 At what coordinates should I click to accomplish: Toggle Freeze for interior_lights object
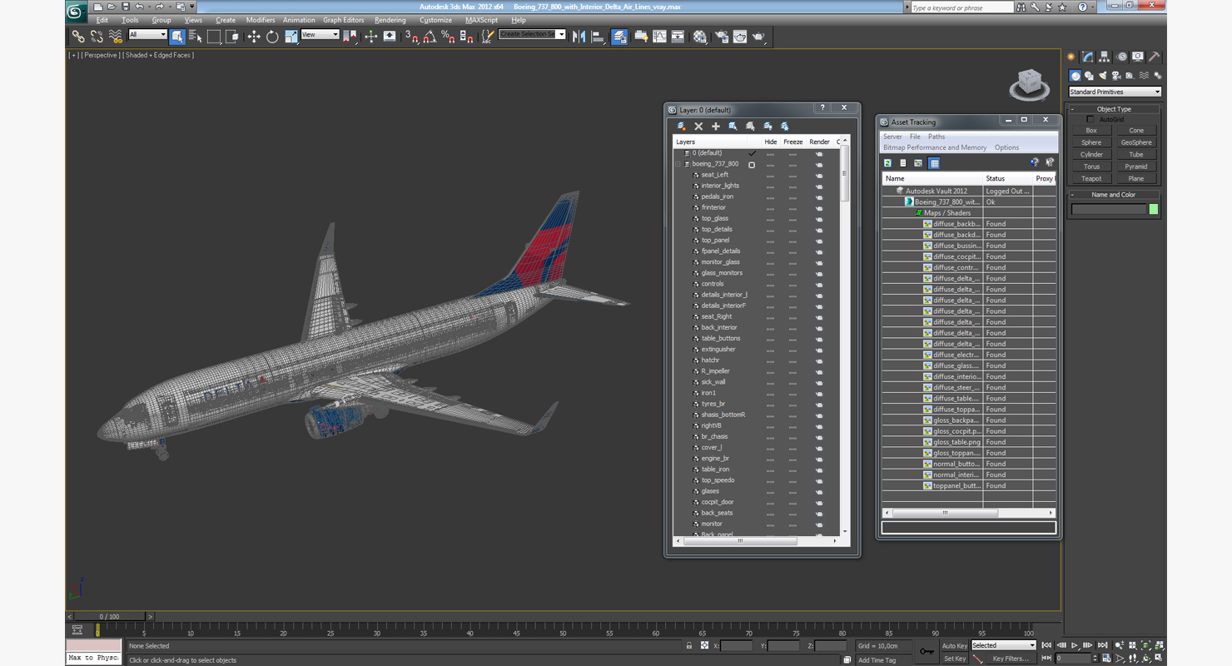(x=792, y=186)
